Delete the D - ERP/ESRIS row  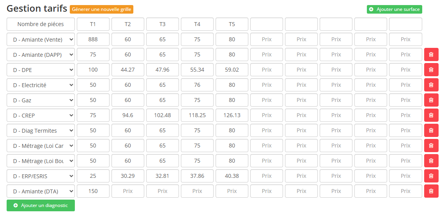(431, 176)
